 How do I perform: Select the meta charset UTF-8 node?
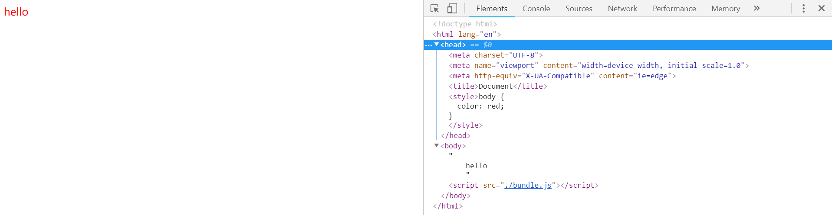pyautogui.click(x=496, y=55)
